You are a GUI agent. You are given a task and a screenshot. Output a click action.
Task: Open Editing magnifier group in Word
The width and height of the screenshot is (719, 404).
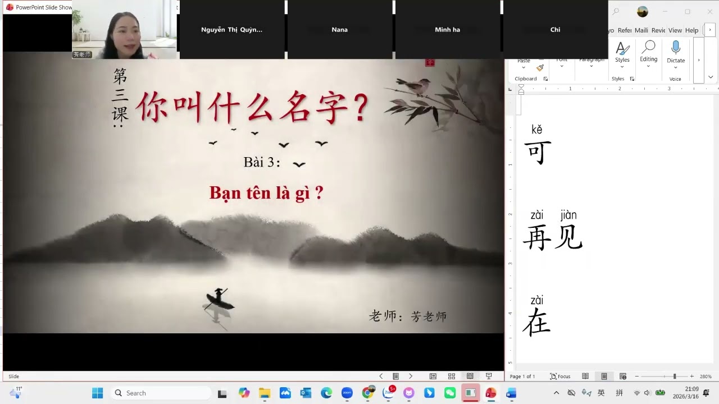648,48
